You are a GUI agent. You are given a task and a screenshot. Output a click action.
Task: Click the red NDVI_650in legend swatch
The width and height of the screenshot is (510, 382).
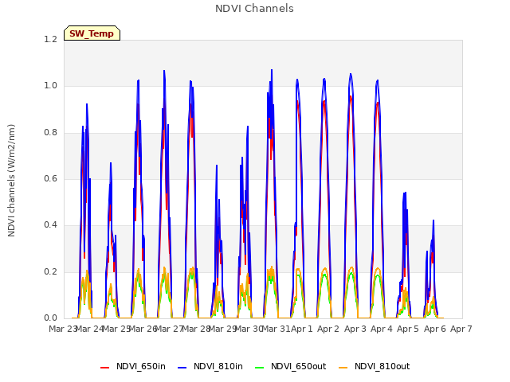pyautogui.click(x=104, y=368)
